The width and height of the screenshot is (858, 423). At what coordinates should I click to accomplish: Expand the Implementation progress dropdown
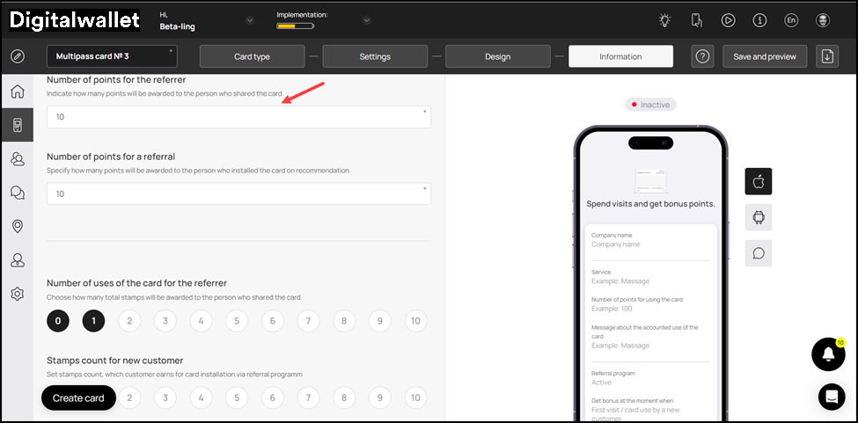366,20
